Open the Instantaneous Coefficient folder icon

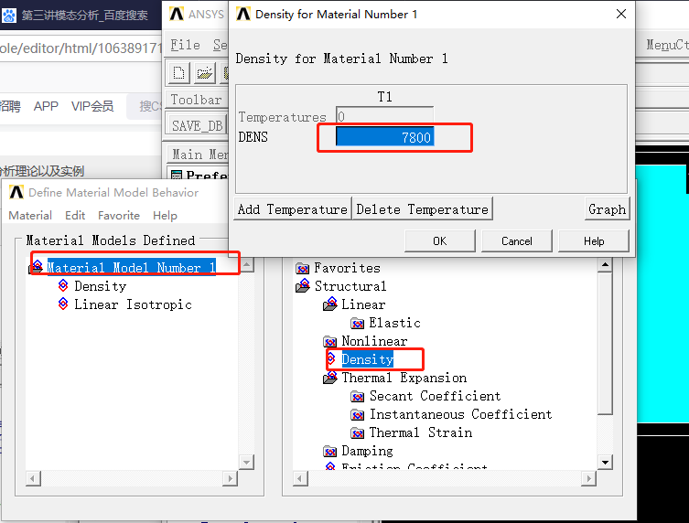pos(357,415)
